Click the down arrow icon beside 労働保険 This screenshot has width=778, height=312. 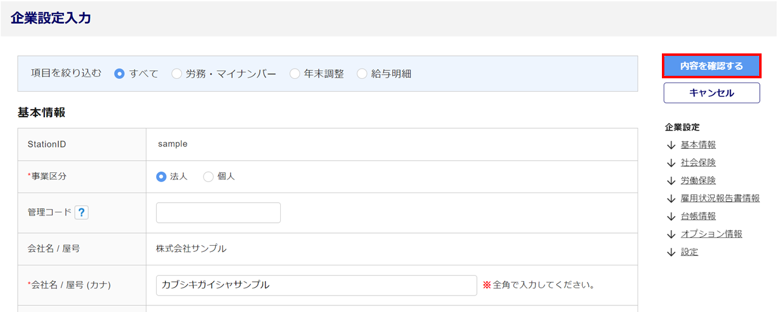pyautogui.click(x=671, y=180)
